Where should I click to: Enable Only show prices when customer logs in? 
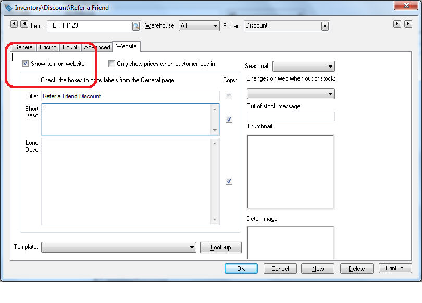[x=111, y=64]
